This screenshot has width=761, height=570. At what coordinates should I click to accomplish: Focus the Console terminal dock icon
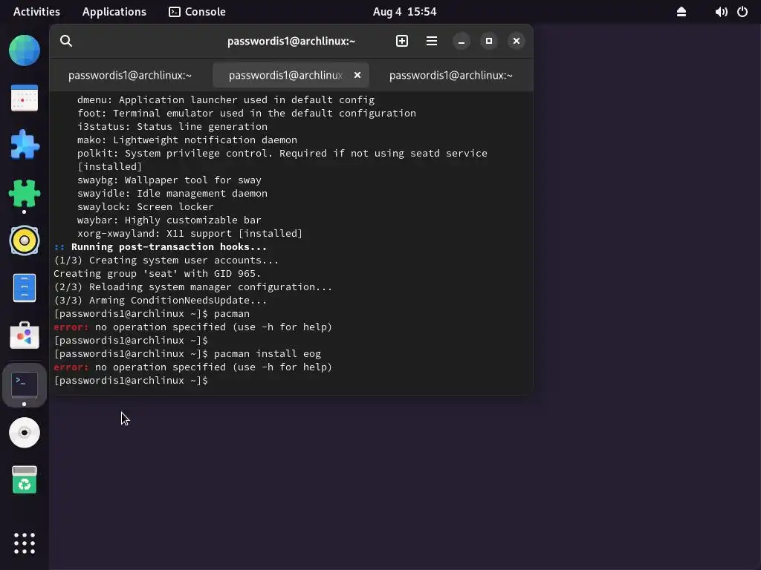coord(25,384)
